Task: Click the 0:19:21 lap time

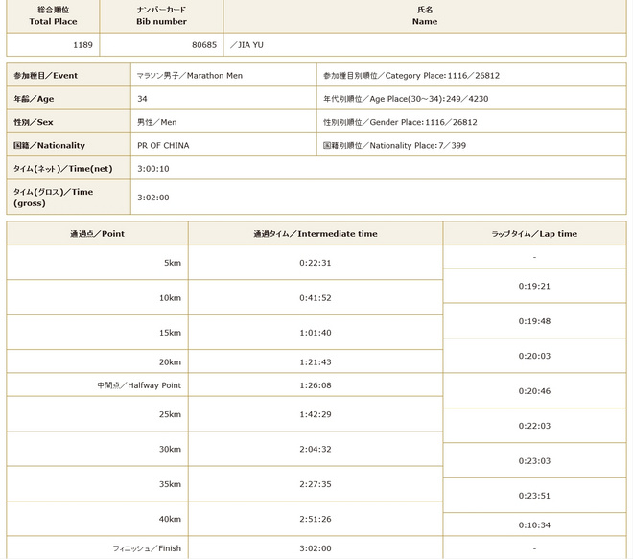Action: (x=534, y=286)
